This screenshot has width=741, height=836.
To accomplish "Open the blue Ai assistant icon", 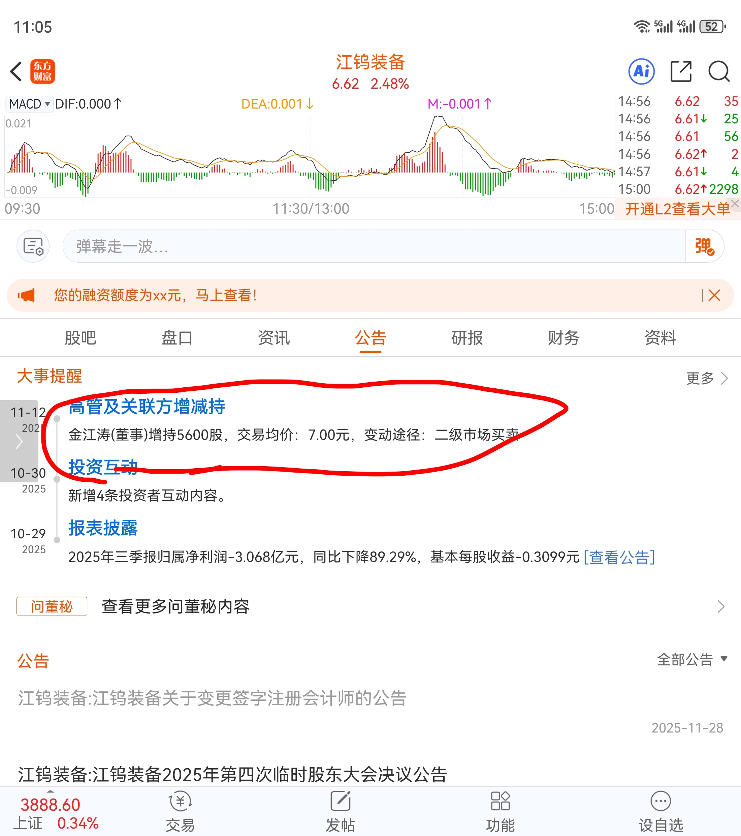I will click(x=641, y=71).
